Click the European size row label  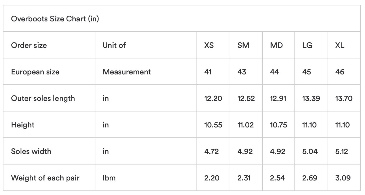tap(35, 72)
